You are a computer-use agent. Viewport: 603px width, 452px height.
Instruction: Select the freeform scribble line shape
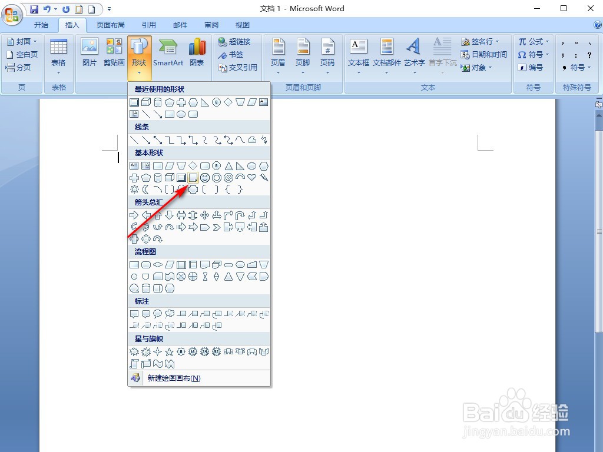(264, 140)
